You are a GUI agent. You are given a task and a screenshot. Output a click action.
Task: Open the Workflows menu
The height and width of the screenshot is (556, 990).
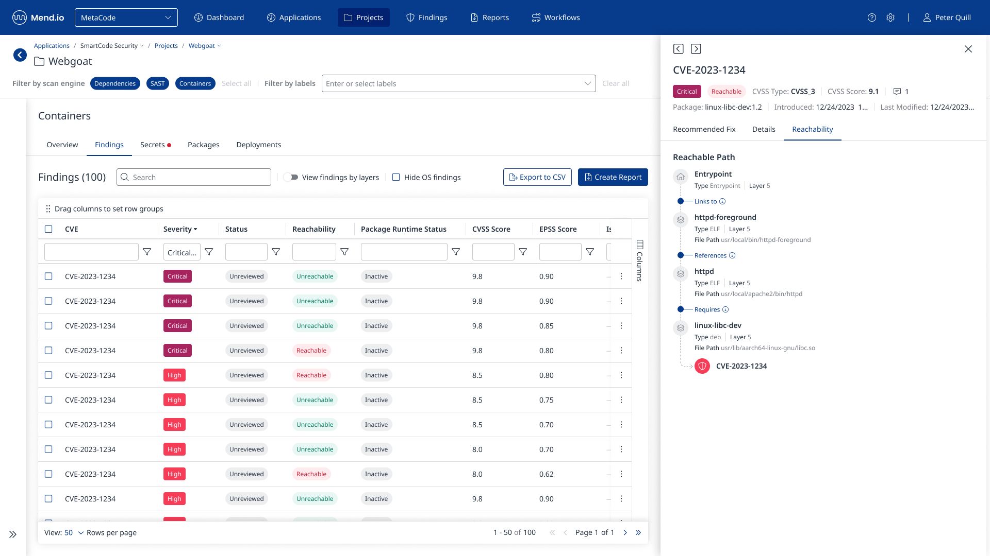click(556, 18)
